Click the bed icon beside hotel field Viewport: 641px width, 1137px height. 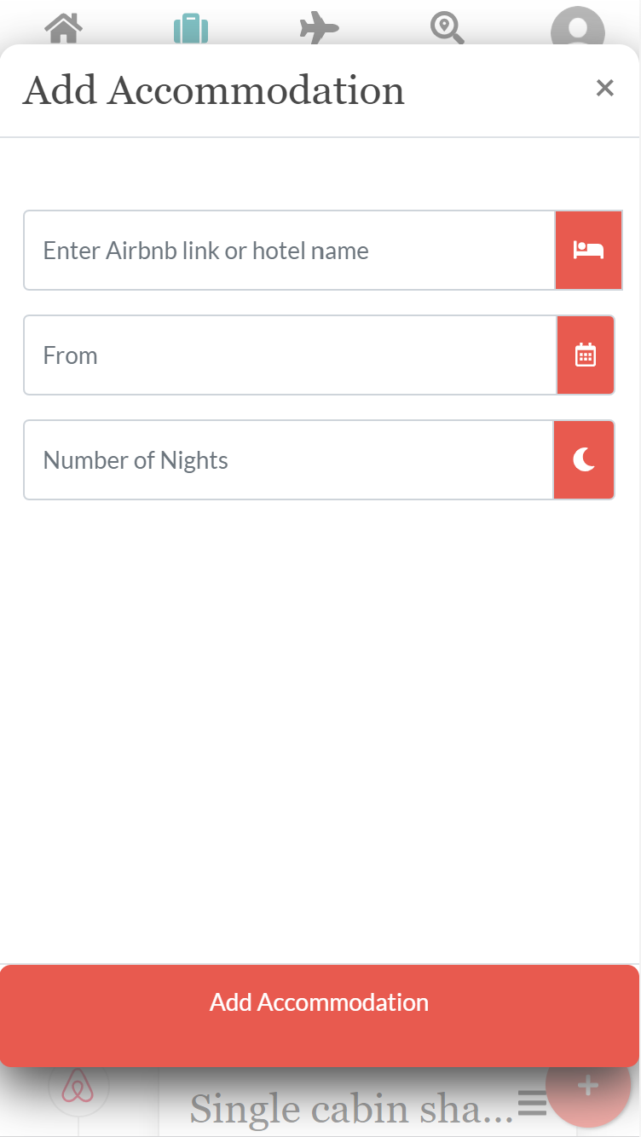pyautogui.click(x=588, y=251)
